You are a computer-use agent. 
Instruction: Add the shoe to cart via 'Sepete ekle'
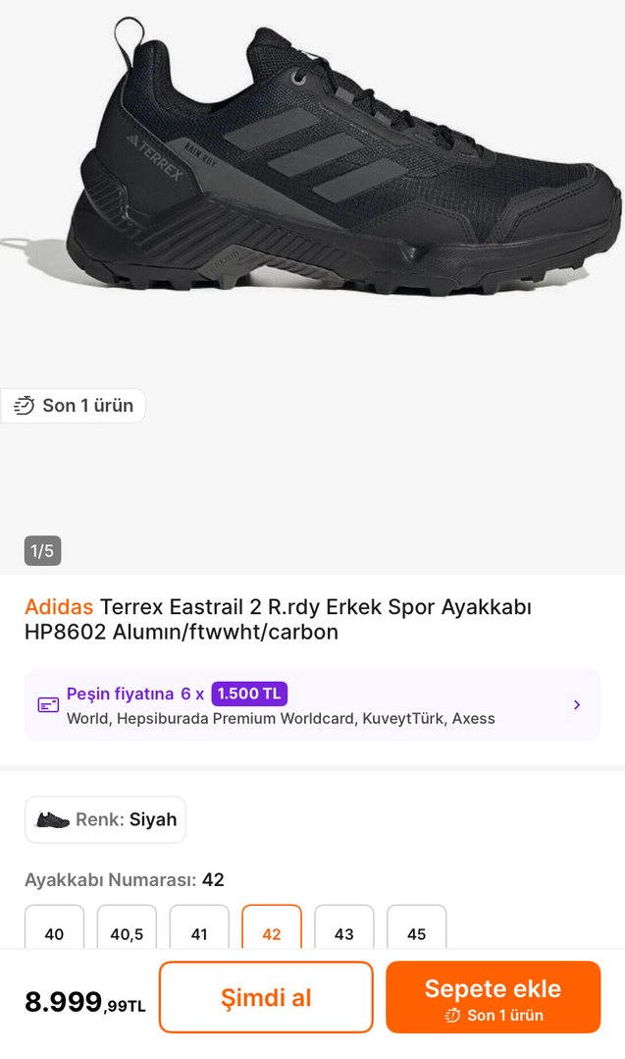point(494,996)
